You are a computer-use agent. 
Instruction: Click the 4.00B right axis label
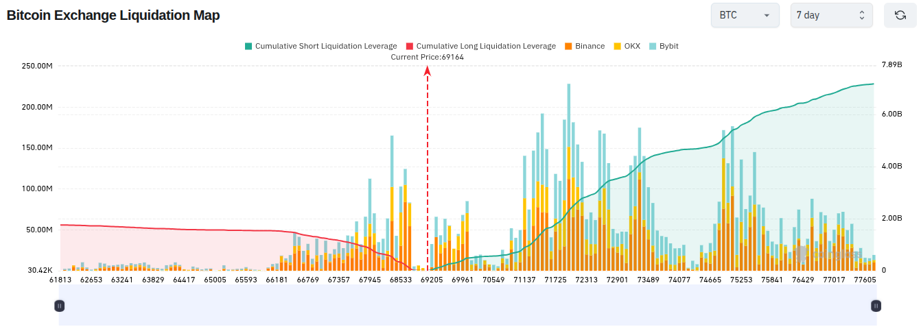(891, 167)
